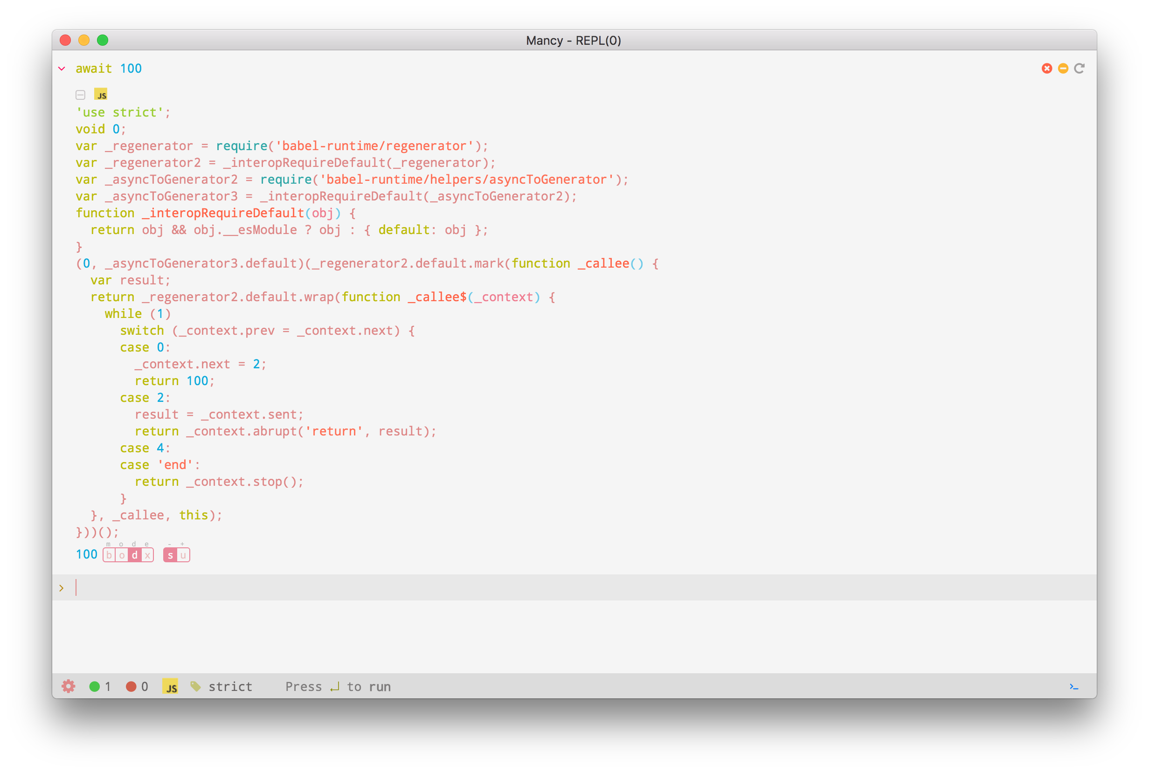The image size is (1149, 773).
Task: Click the green success count indicator
Action: pyautogui.click(x=94, y=686)
